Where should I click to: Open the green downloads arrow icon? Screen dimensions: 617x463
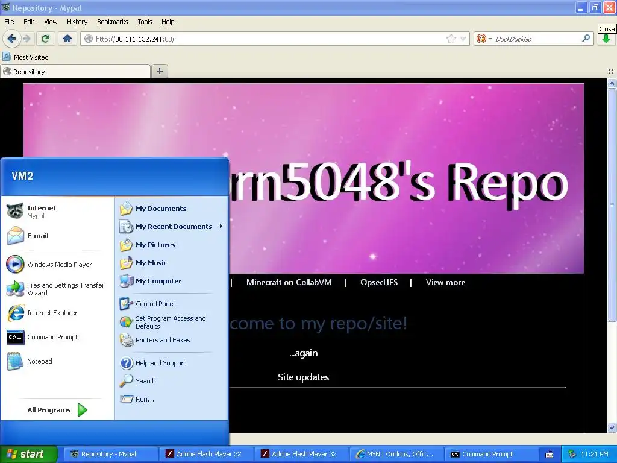click(x=606, y=39)
